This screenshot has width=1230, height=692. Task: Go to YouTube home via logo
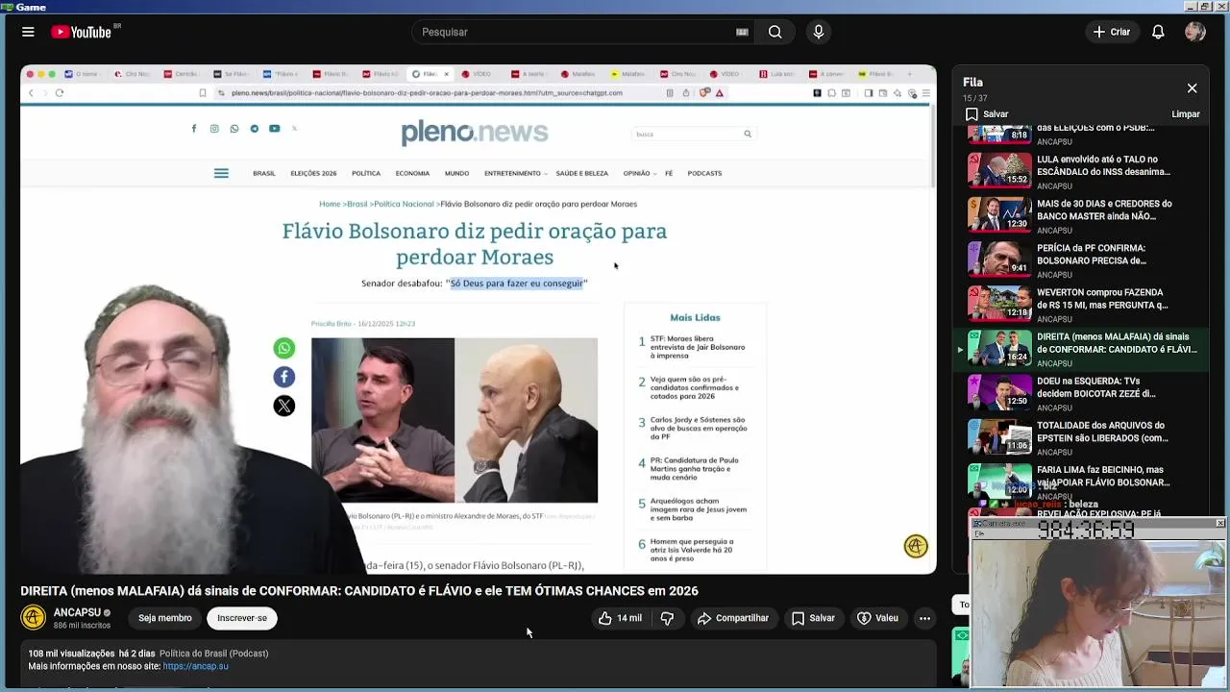tap(84, 32)
